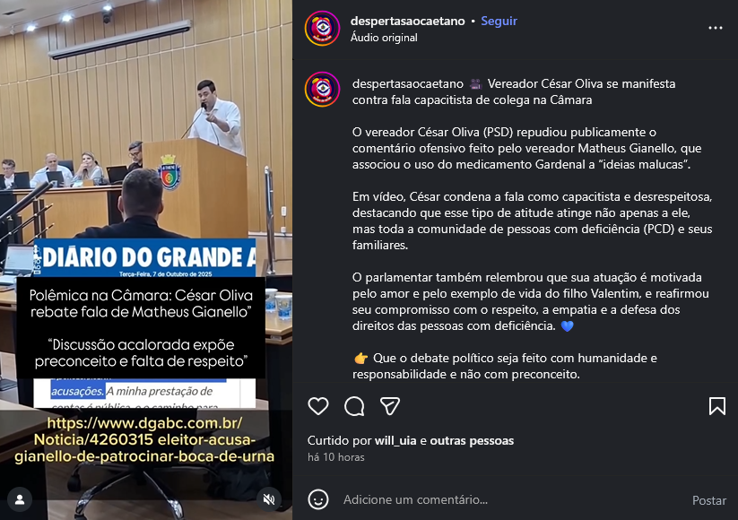Screen dimensions: 738x520
Task: Submit comment with Postar button
Action: click(708, 500)
